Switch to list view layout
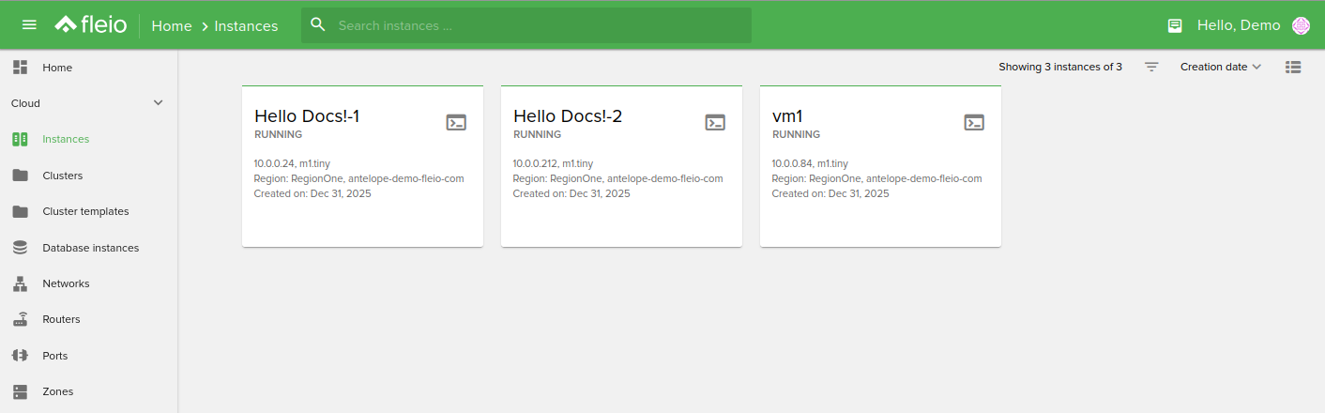This screenshot has width=1325, height=413. click(1293, 67)
